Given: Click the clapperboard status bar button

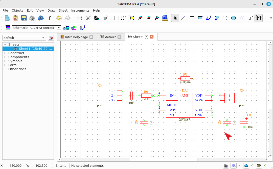Looking at the screenshot, I should pyautogui.click(x=226, y=165).
